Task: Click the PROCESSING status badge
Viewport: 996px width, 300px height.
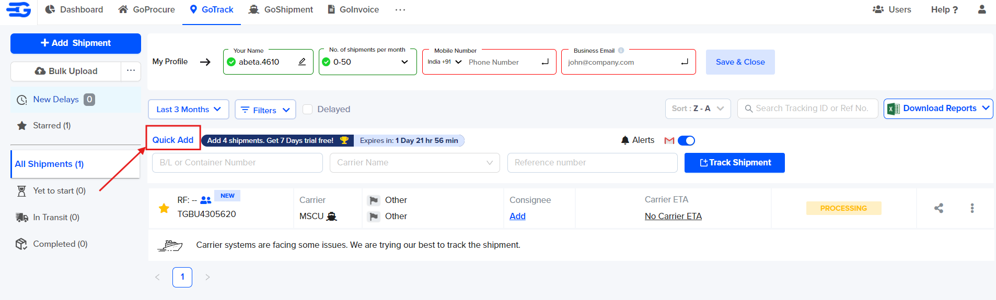Action: (843, 208)
